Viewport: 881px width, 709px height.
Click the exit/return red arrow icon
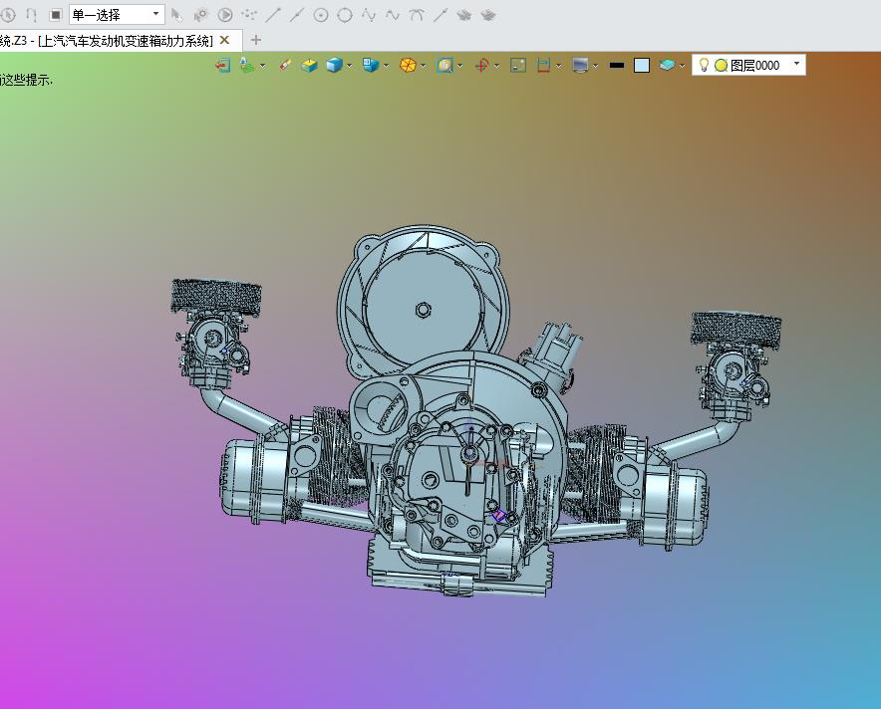click(223, 65)
